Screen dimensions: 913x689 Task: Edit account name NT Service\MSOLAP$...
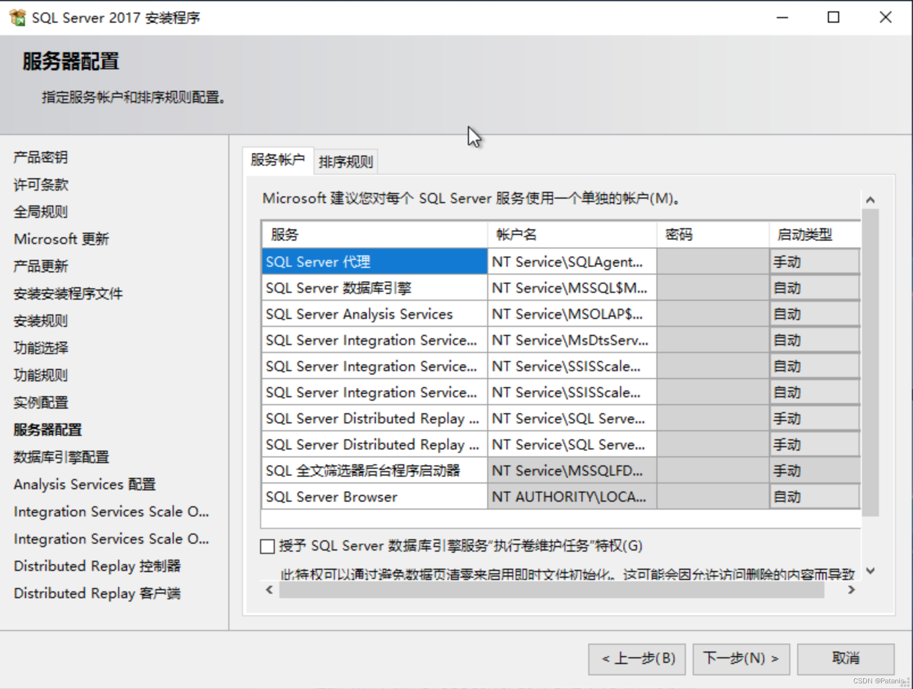click(572, 314)
